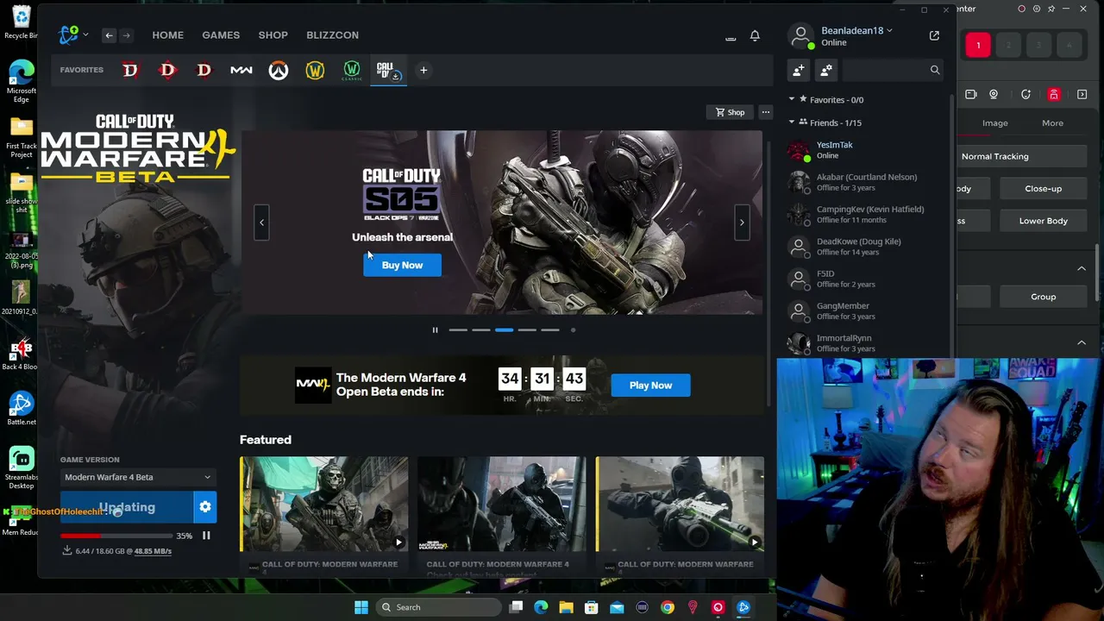Image resolution: width=1104 pixels, height=621 pixels.
Task: Select Lower Body framing in camera app
Action: coord(1043,221)
